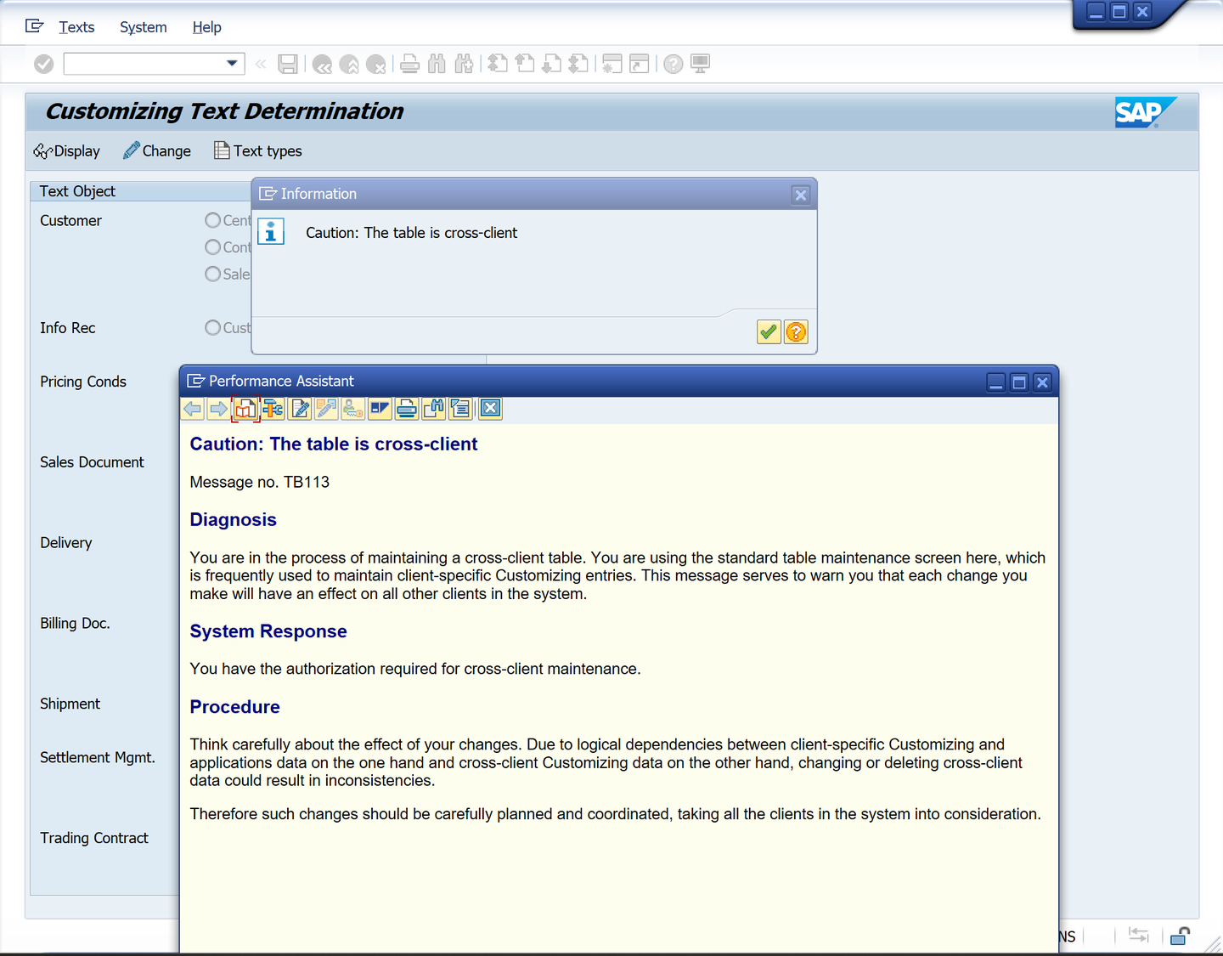
Task: Click the Display button with glasses icon
Action: pyautogui.click(x=67, y=151)
